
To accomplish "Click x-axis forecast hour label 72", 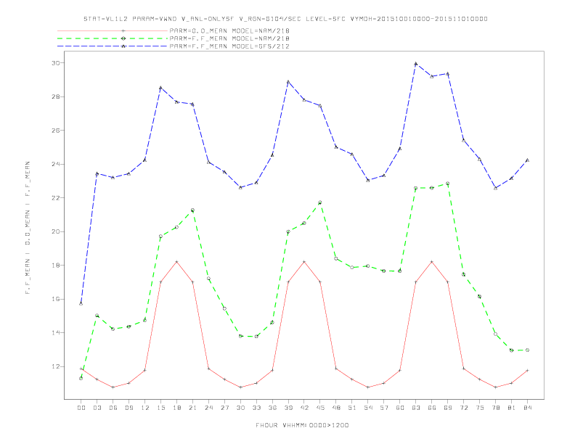I will tap(463, 408).
